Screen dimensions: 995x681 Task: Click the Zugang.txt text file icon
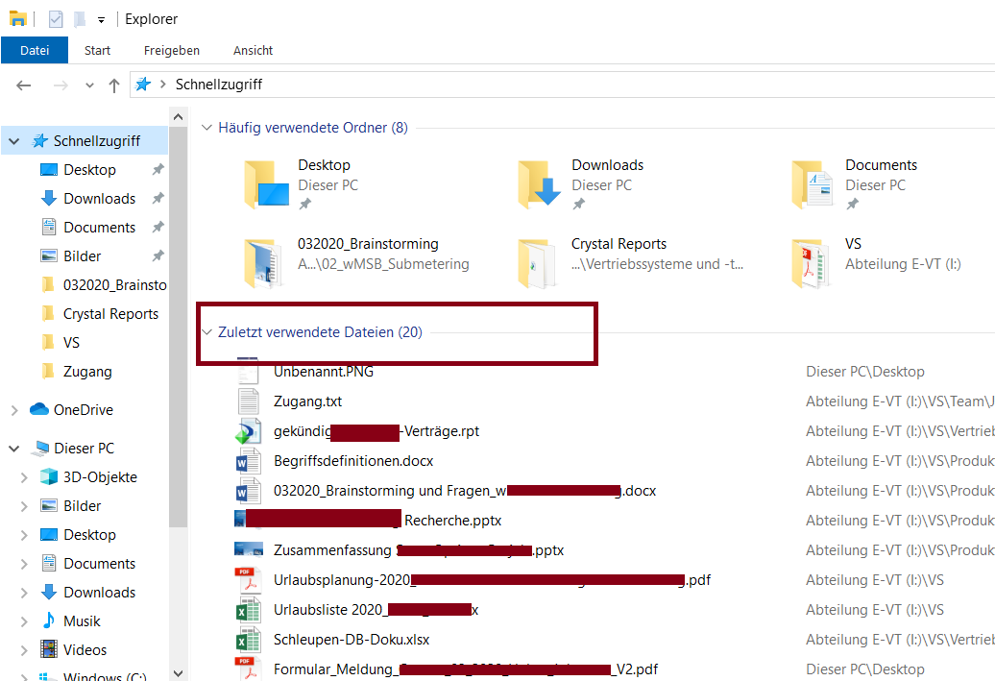(249, 401)
